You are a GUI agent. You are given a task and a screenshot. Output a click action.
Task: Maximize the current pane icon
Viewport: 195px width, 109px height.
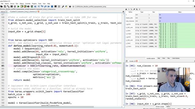55,6
